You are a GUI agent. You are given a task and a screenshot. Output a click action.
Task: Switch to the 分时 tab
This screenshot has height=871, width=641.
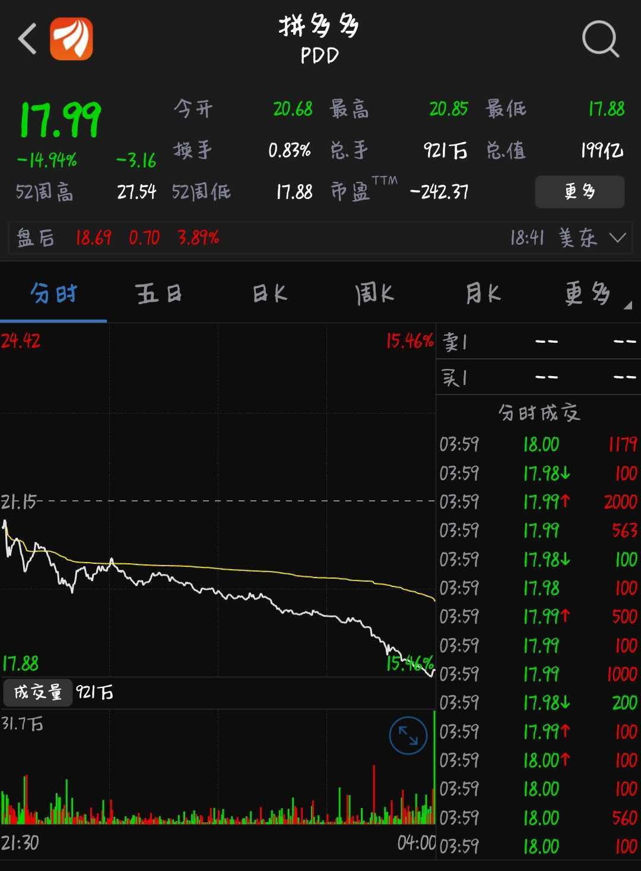[53, 294]
